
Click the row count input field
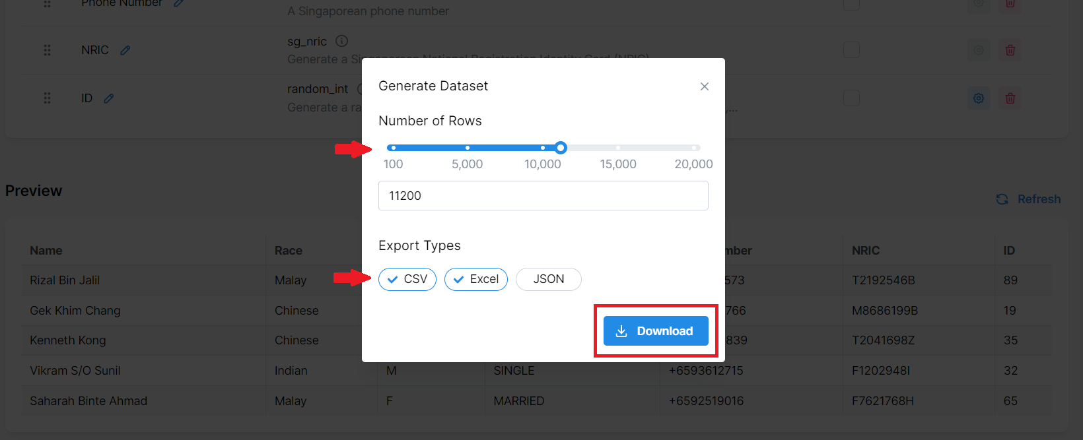click(x=543, y=196)
